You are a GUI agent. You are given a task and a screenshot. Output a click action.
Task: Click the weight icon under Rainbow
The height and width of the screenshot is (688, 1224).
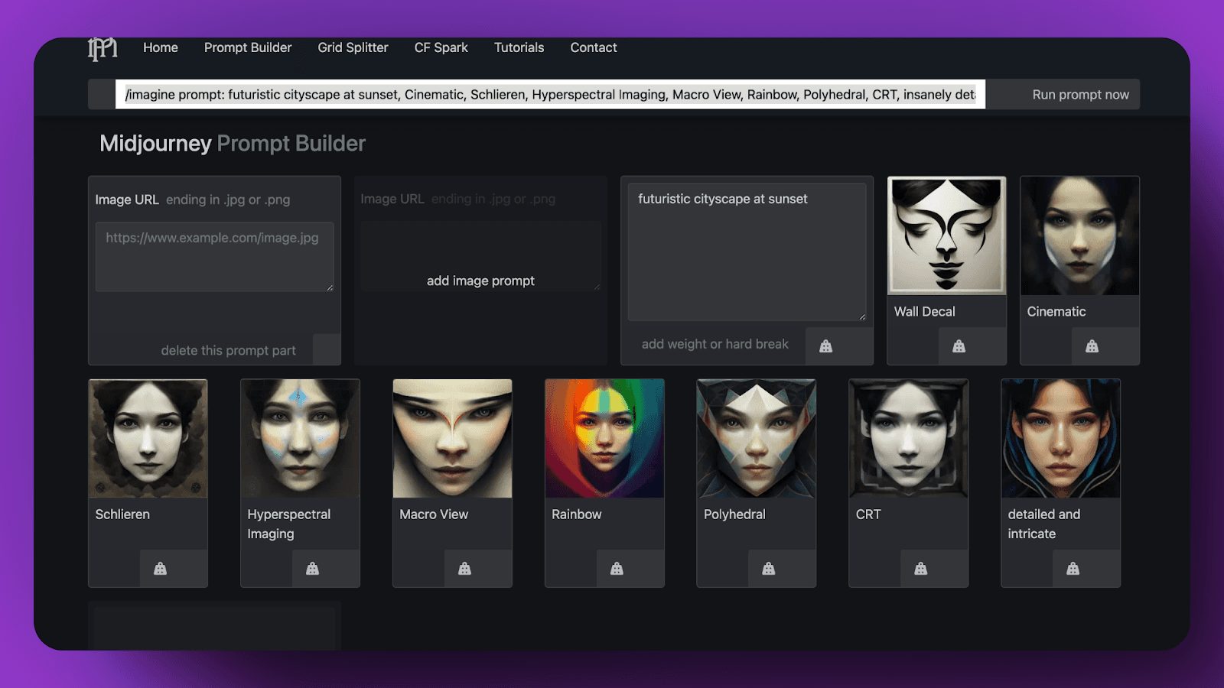point(617,569)
